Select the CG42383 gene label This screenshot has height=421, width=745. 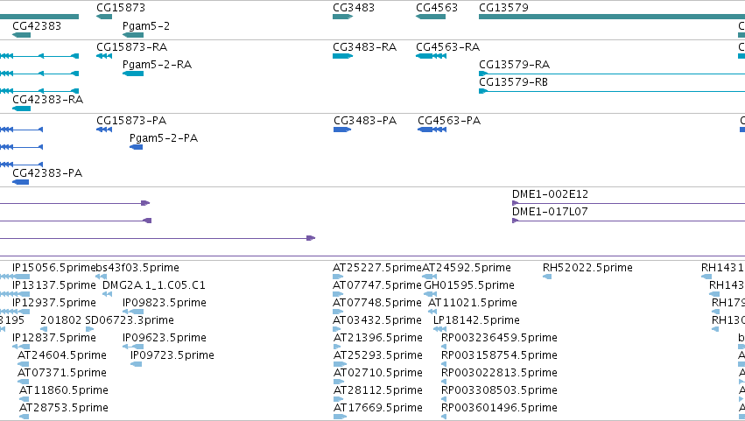click(37, 25)
